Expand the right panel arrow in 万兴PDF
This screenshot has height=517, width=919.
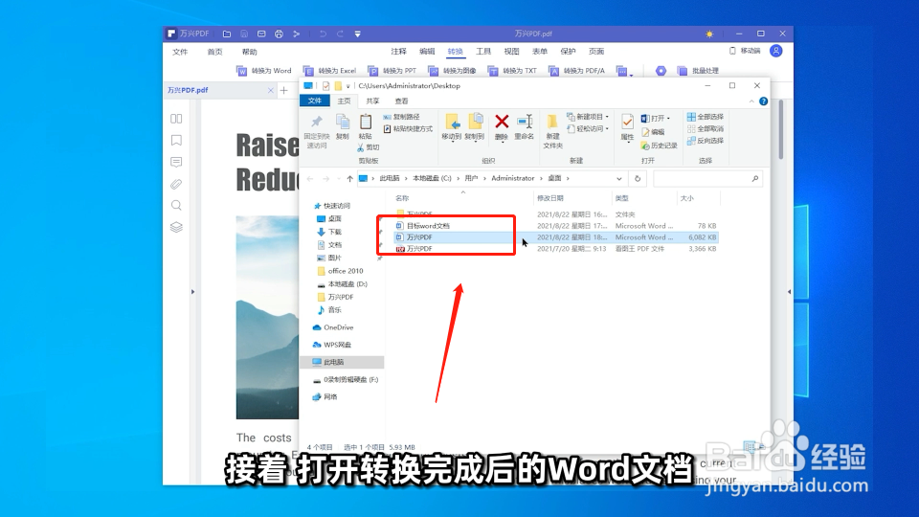point(789,291)
